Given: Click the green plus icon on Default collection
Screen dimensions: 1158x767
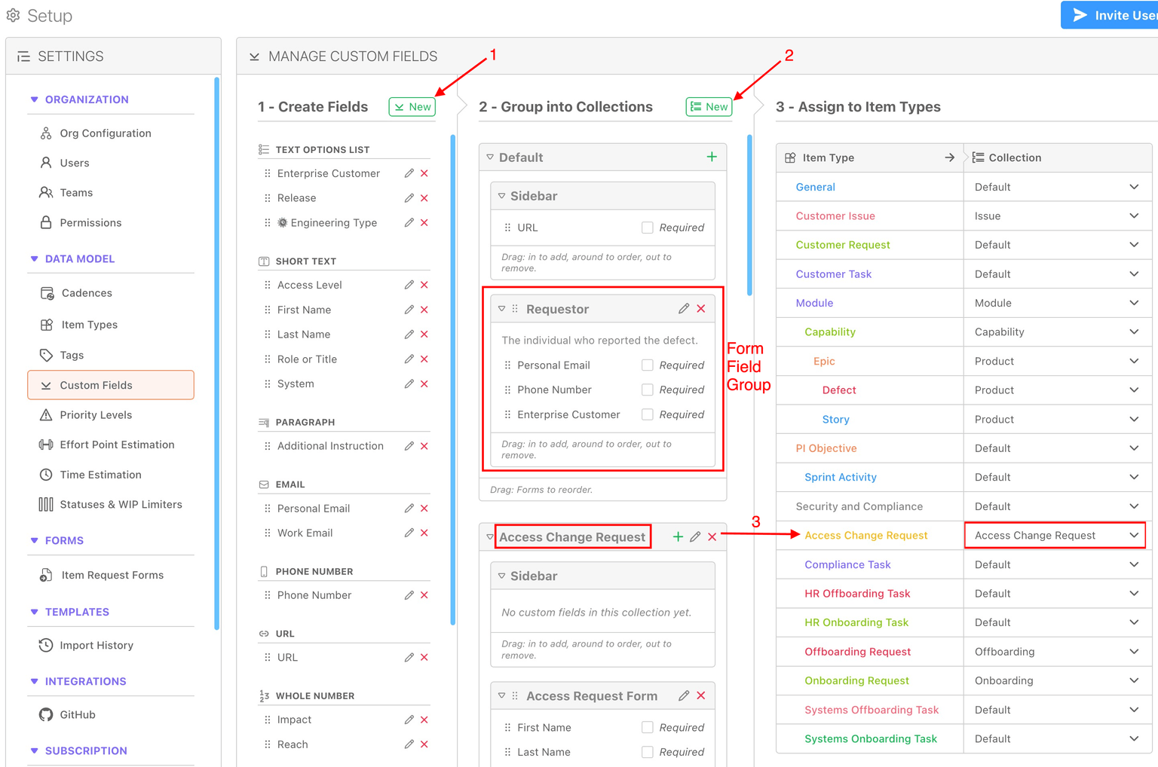Looking at the screenshot, I should pos(712,157).
